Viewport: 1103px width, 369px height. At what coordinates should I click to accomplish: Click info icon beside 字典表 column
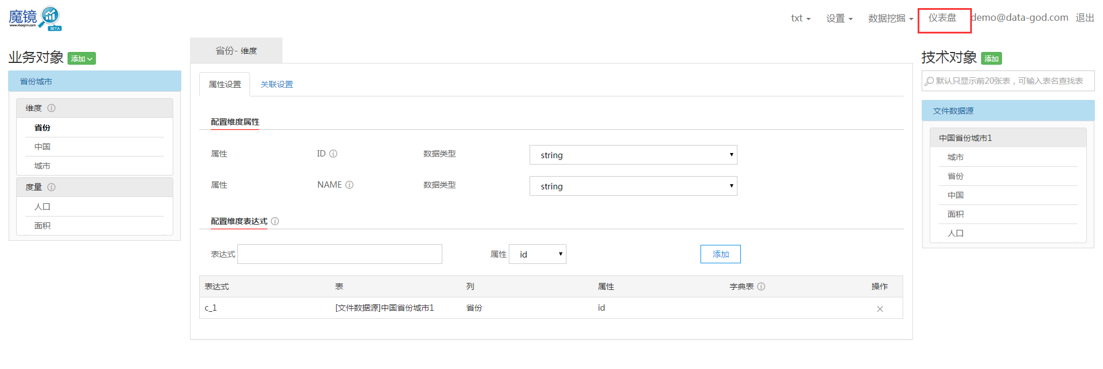761,286
